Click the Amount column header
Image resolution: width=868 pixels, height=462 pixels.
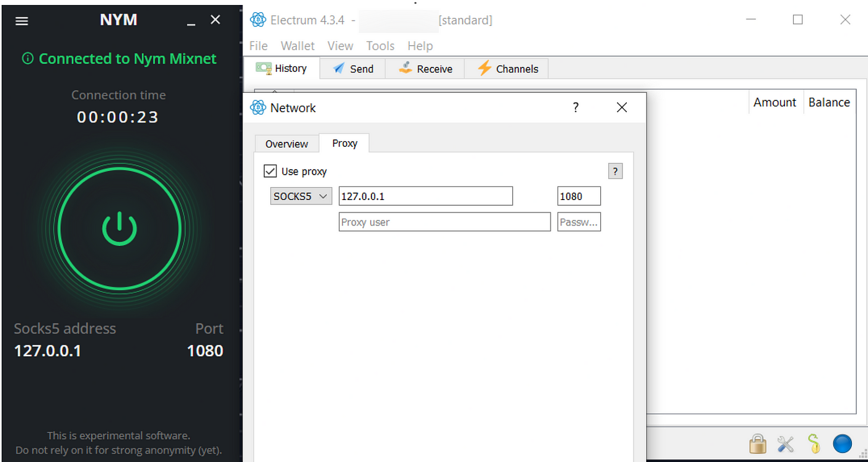(775, 103)
